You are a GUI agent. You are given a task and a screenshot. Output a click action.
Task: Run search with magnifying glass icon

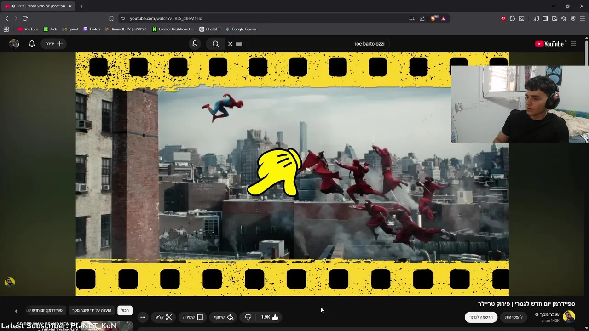pos(215,44)
